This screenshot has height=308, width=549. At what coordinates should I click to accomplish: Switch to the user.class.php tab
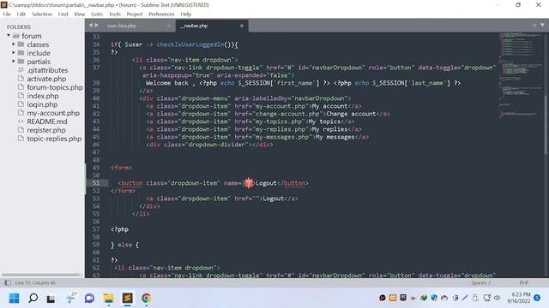(x=122, y=26)
